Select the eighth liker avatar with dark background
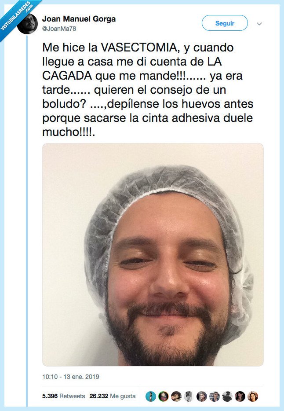The image size is (284, 411). (240, 396)
